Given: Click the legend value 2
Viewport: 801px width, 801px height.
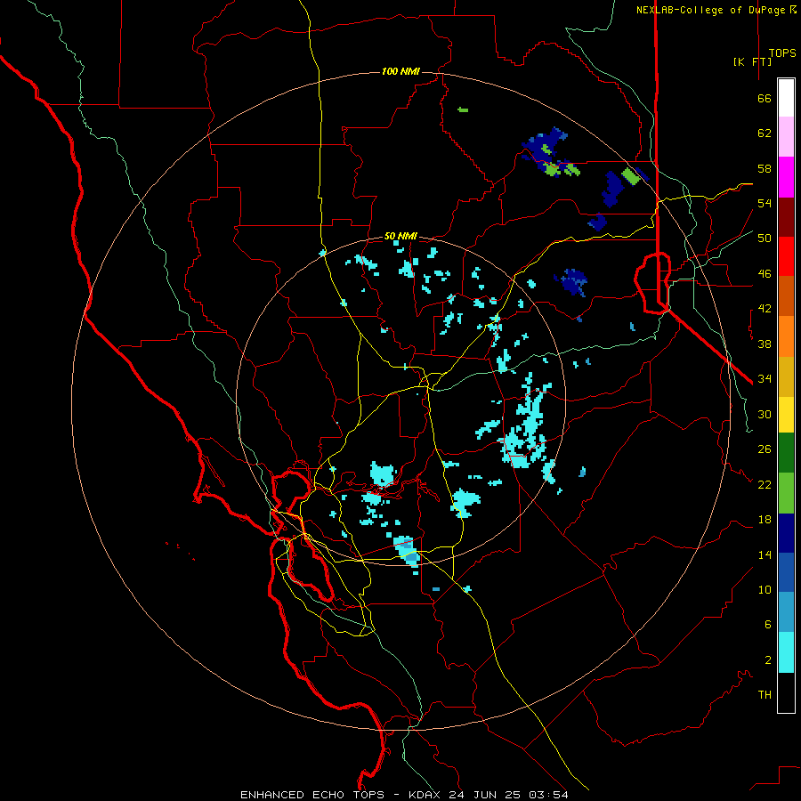Looking at the screenshot, I should (x=767, y=660).
